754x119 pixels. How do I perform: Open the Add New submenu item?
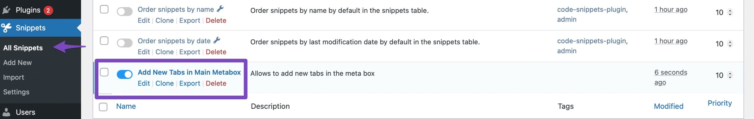pos(17,63)
